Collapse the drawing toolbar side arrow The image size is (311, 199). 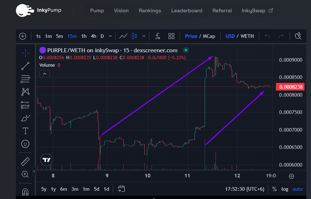pos(34,171)
